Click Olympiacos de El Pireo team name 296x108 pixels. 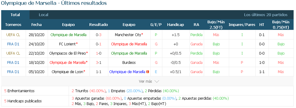tap(67, 53)
